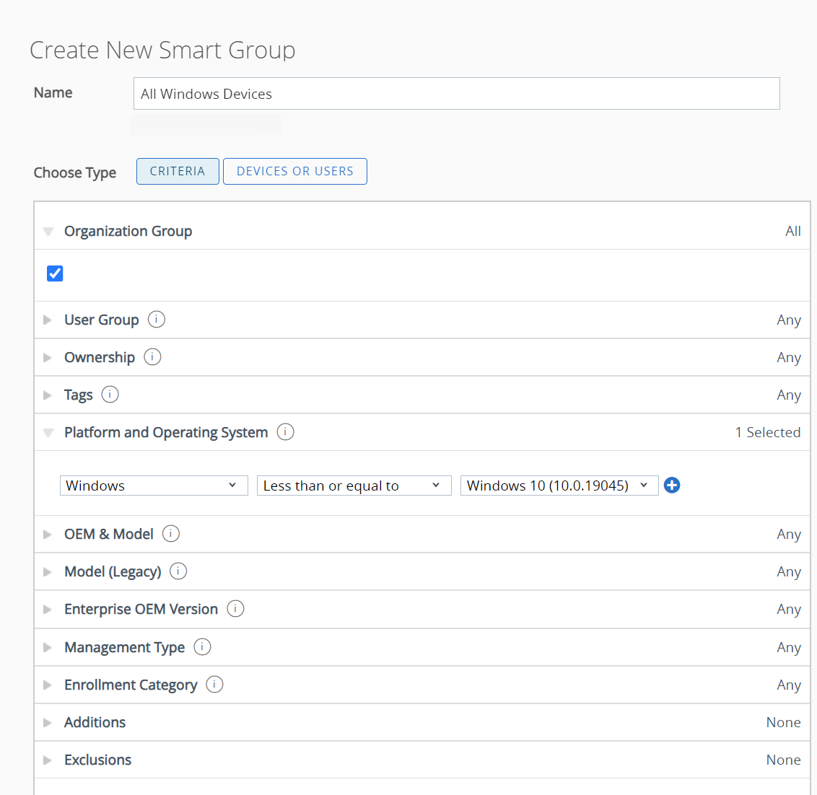Image resolution: width=817 pixels, height=795 pixels.
Task: Open the Less than or equal to dropdown
Action: [354, 486]
